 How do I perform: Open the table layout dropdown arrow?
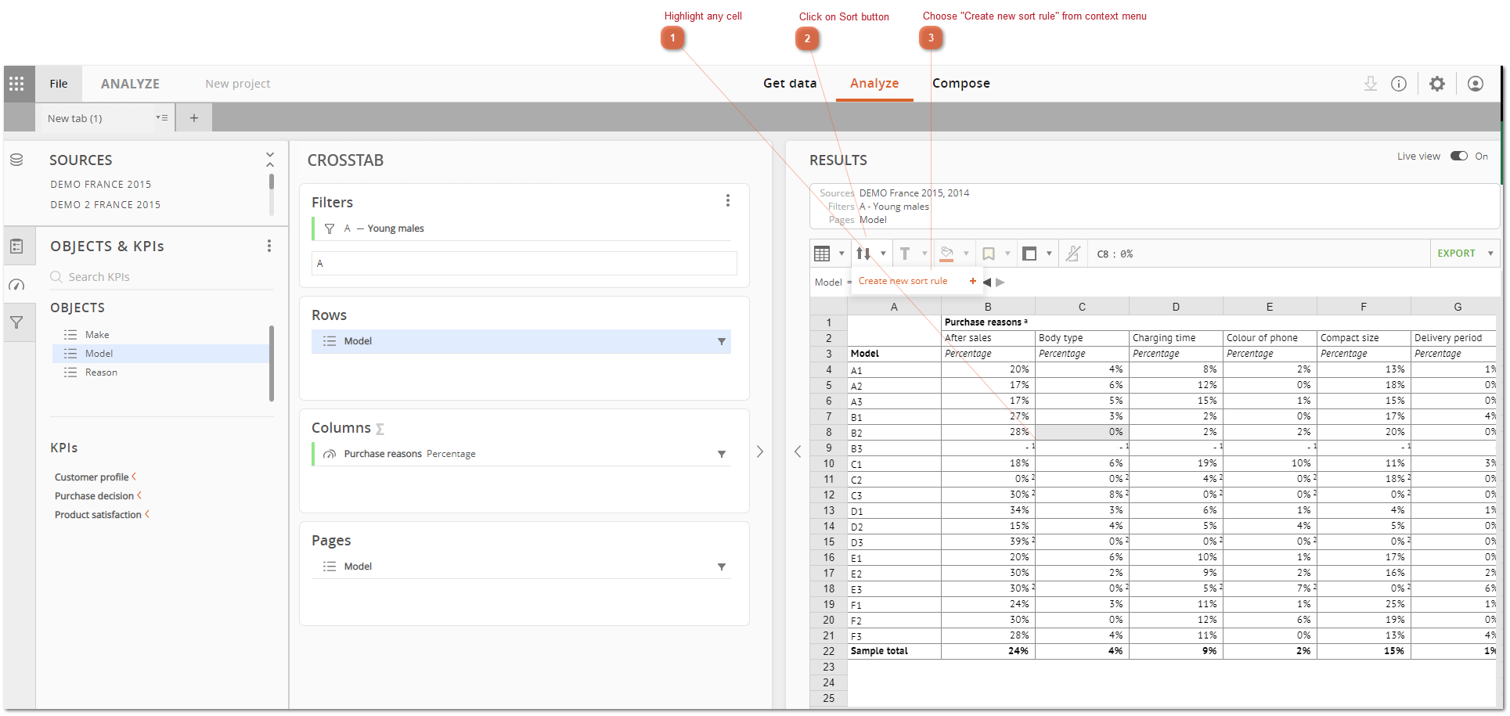[841, 254]
